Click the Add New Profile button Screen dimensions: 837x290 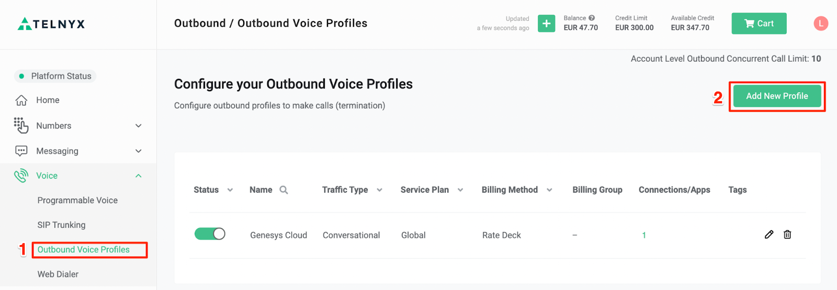(x=777, y=96)
